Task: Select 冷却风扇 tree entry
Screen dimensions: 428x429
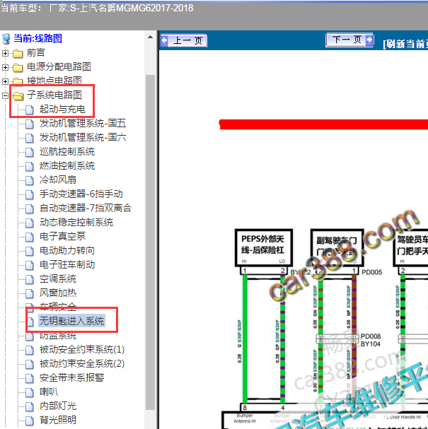Action: click(58, 180)
